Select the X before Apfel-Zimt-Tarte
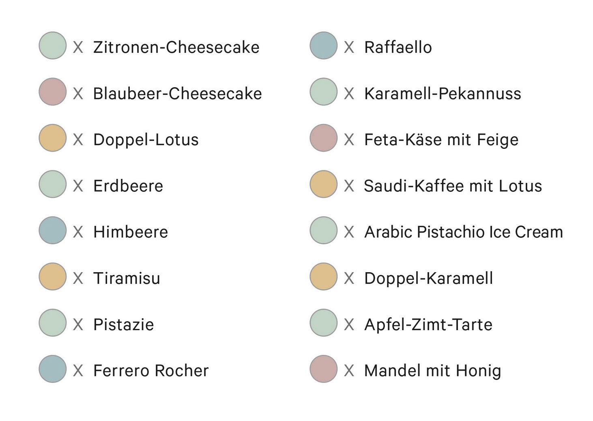This screenshot has width=593, height=421. tap(349, 324)
